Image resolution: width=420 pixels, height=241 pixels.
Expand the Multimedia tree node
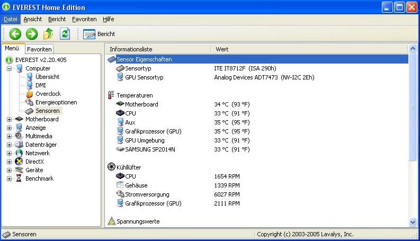click(10, 136)
